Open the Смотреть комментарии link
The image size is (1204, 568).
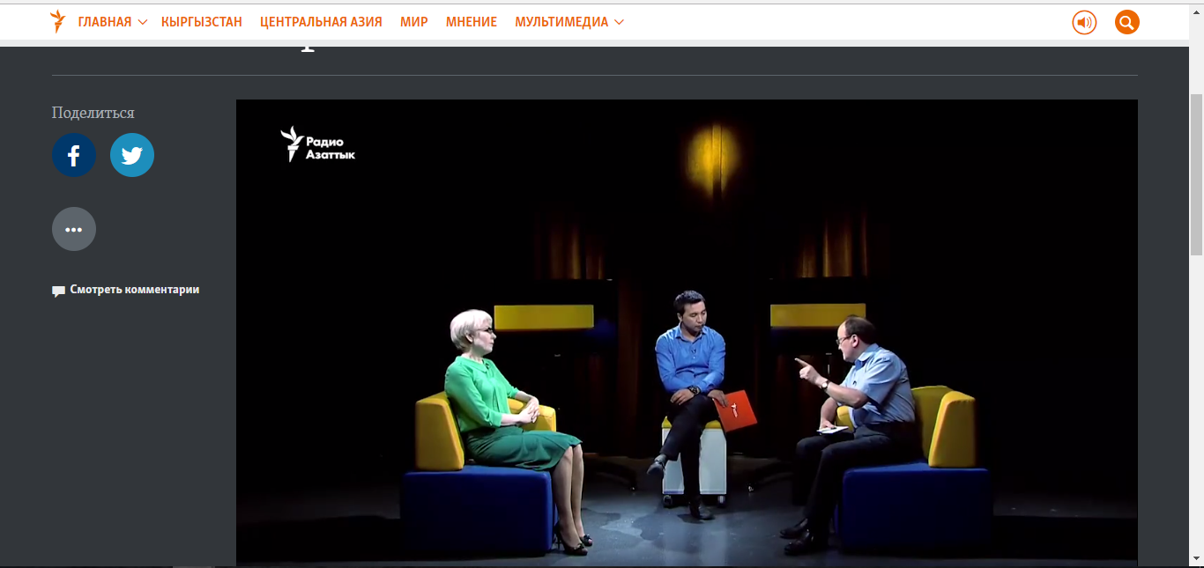click(x=135, y=290)
